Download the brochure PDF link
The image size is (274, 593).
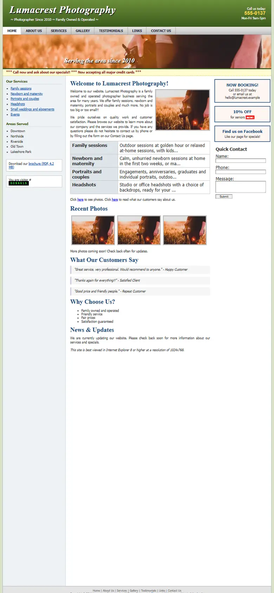point(41,164)
